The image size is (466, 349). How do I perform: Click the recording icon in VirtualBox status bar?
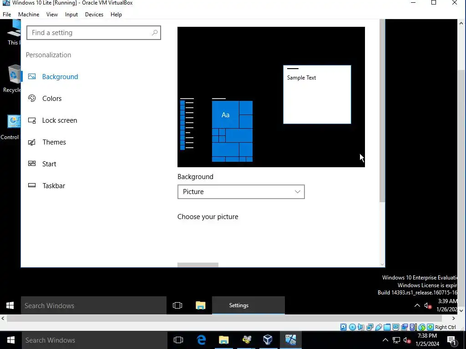(x=404, y=327)
